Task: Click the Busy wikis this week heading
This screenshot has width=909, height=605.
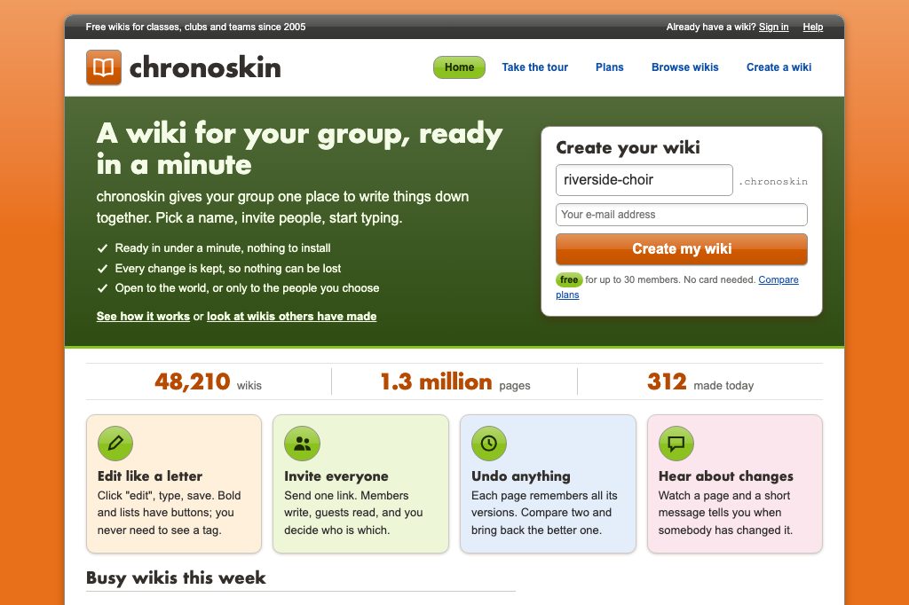Action: tap(176, 577)
